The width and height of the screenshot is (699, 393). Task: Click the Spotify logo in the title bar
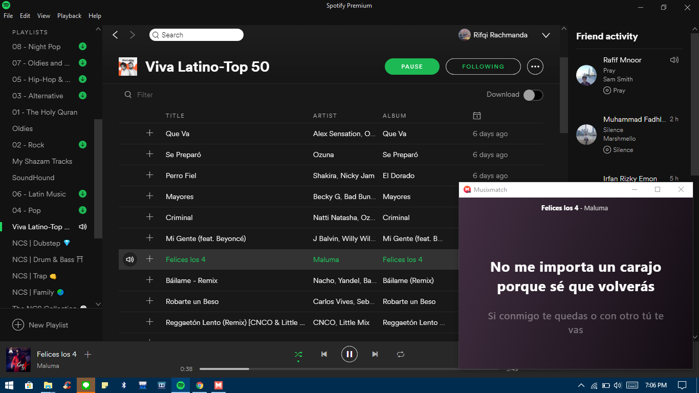coord(6,6)
